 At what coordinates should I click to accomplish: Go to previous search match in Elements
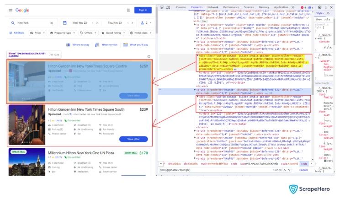pos(285,170)
